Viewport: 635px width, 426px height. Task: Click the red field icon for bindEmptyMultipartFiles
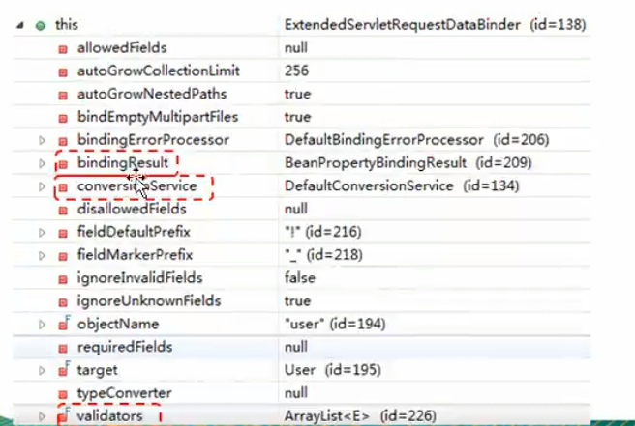coord(63,119)
